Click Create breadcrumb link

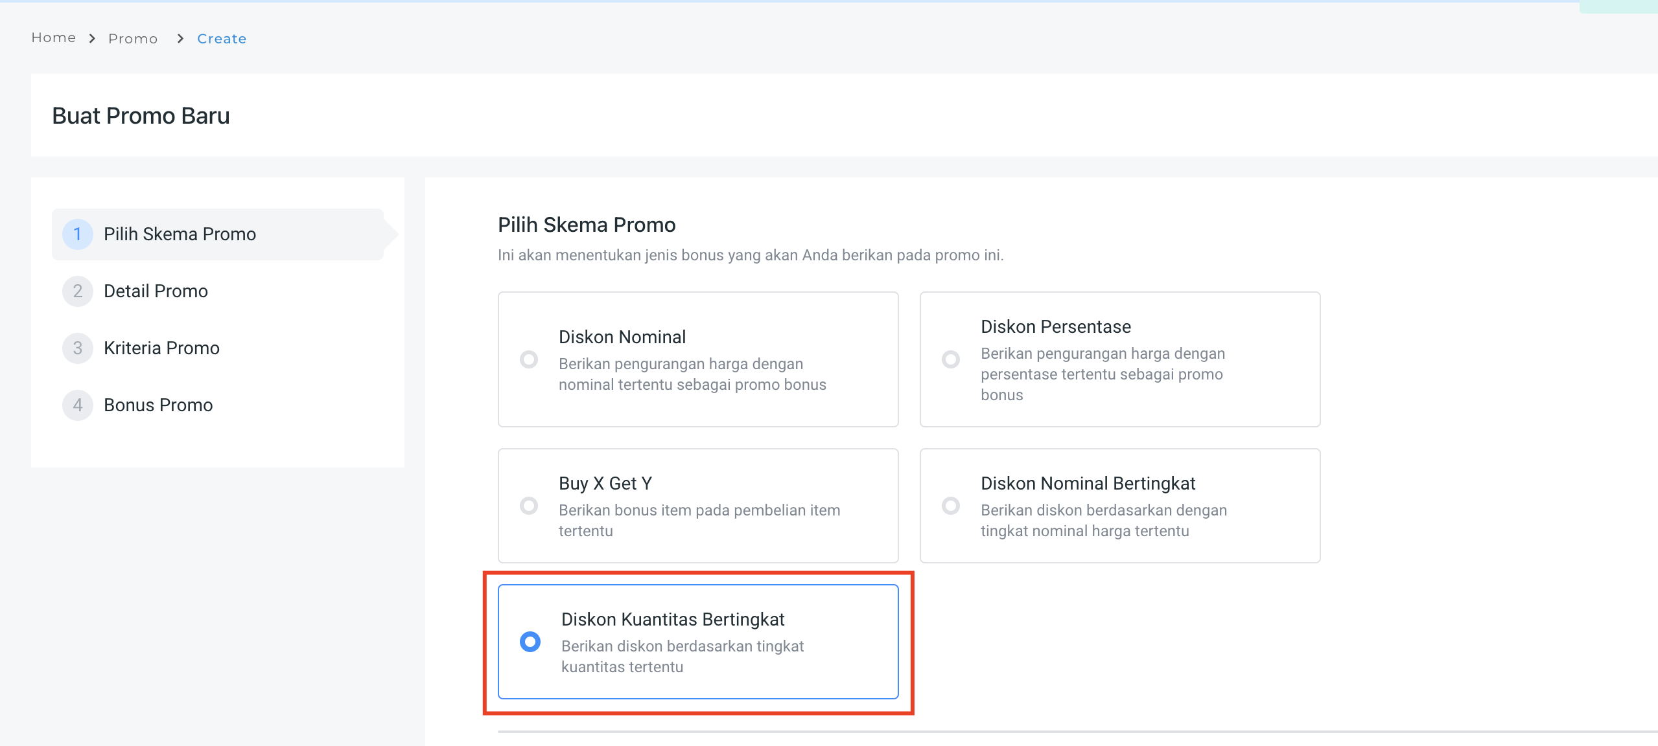click(x=222, y=39)
